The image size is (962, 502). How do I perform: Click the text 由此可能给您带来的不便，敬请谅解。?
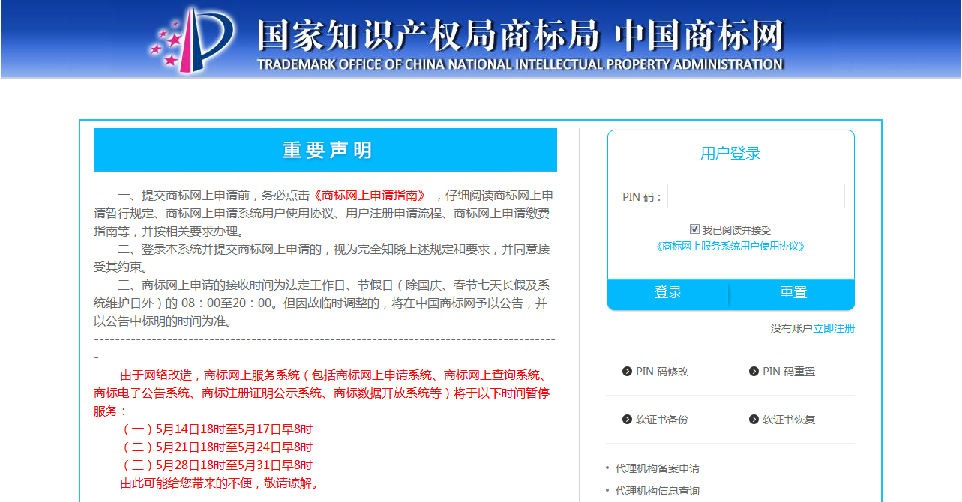point(220,483)
